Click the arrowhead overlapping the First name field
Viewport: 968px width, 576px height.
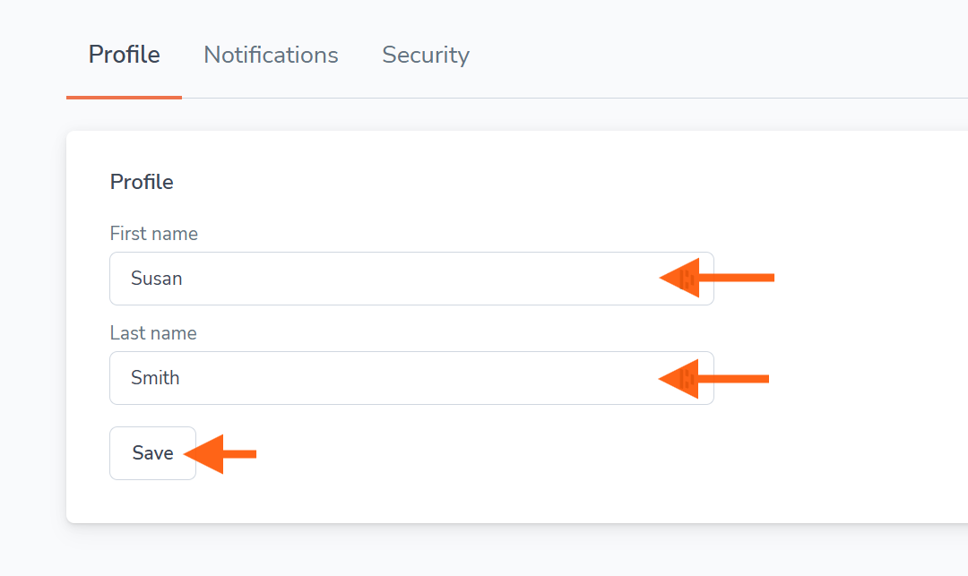(680, 278)
